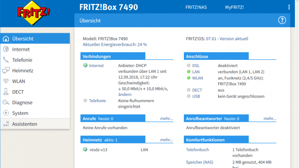Image resolution: width=300 pixels, height=168 pixels.
Task: Click the DSL link under Anschlüsse
Action: [196, 65]
